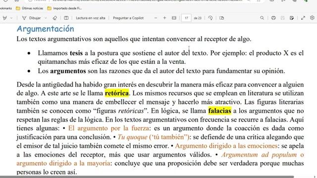Rotate the PDF page

211,18
